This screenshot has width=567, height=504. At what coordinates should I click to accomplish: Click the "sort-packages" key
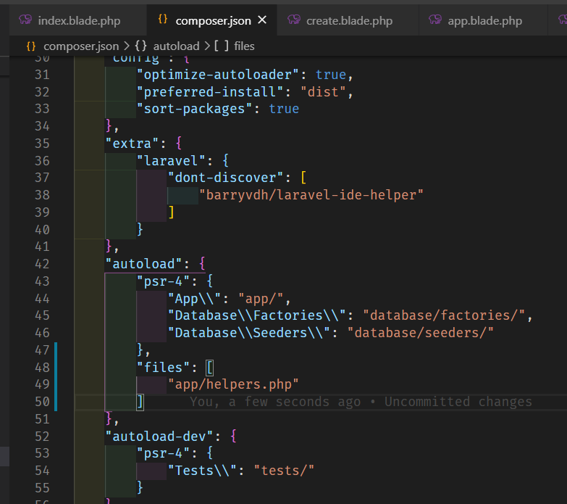click(194, 109)
